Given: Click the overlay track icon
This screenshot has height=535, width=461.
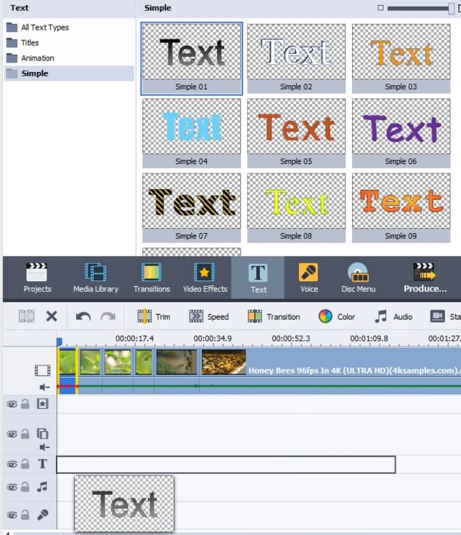Looking at the screenshot, I should 42,433.
